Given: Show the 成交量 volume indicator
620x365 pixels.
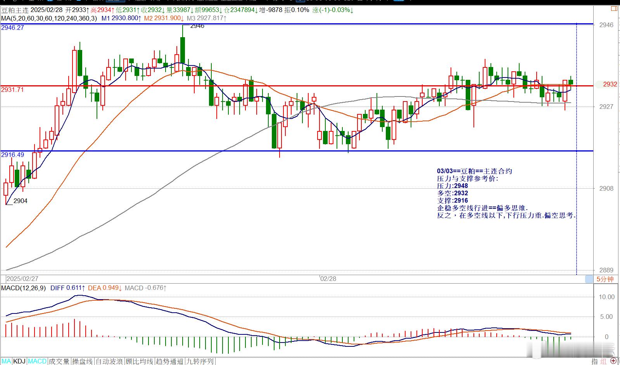Looking at the screenshot, I should pyautogui.click(x=59, y=361).
